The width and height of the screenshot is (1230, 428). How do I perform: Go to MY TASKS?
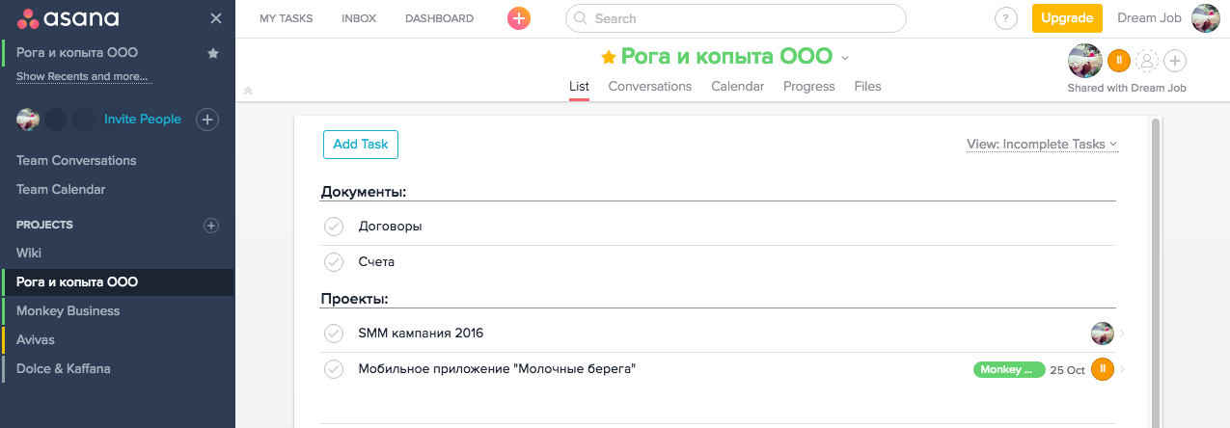click(286, 18)
